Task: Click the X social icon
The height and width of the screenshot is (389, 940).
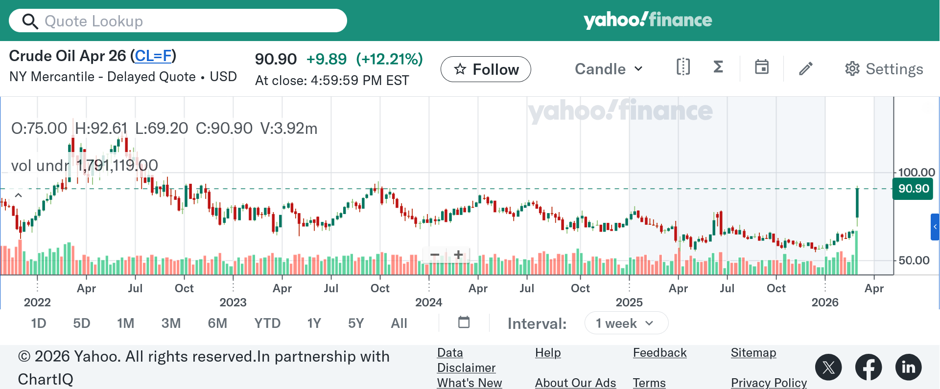Action: pyautogui.click(x=828, y=367)
